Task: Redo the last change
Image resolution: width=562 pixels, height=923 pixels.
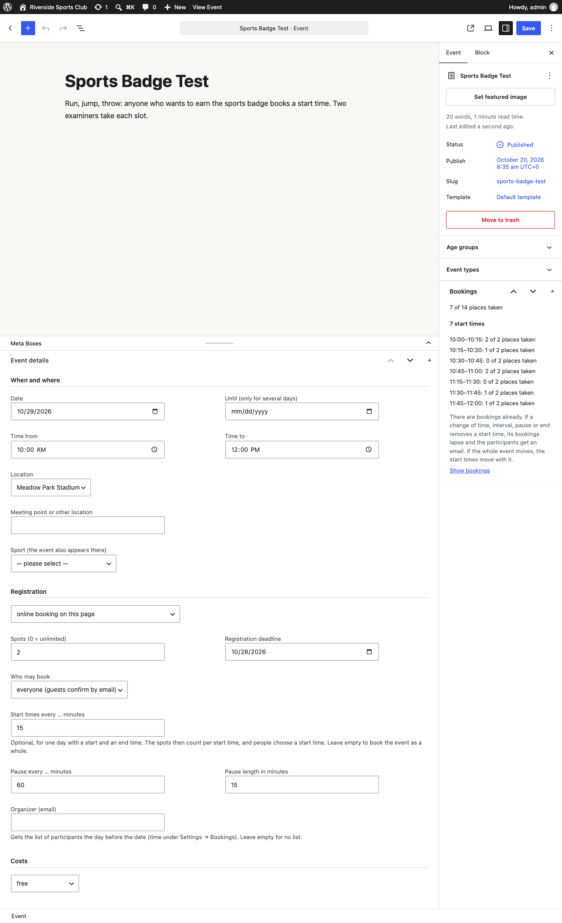Action: click(x=63, y=28)
